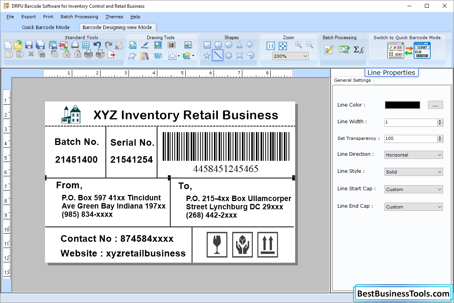The image size is (454, 303).
Task: Select the Text drawing tool
Action: (132, 45)
